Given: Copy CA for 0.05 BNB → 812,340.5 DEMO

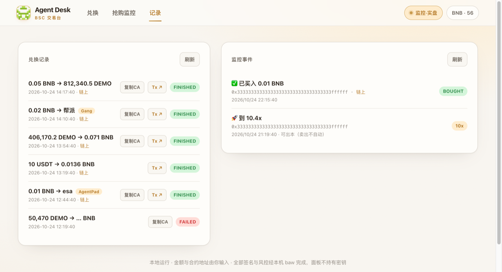Looking at the screenshot, I should (x=132, y=87).
